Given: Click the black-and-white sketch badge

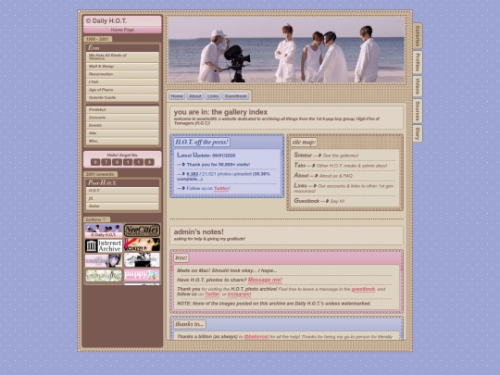Looking at the screenshot, I should [142, 260].
